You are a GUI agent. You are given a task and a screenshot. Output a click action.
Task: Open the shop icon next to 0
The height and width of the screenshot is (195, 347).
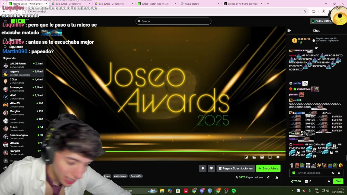[x=307, y=181]
